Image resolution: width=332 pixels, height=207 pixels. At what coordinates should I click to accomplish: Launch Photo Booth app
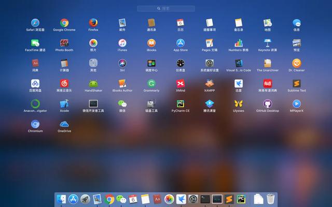[x=64, y=43]
